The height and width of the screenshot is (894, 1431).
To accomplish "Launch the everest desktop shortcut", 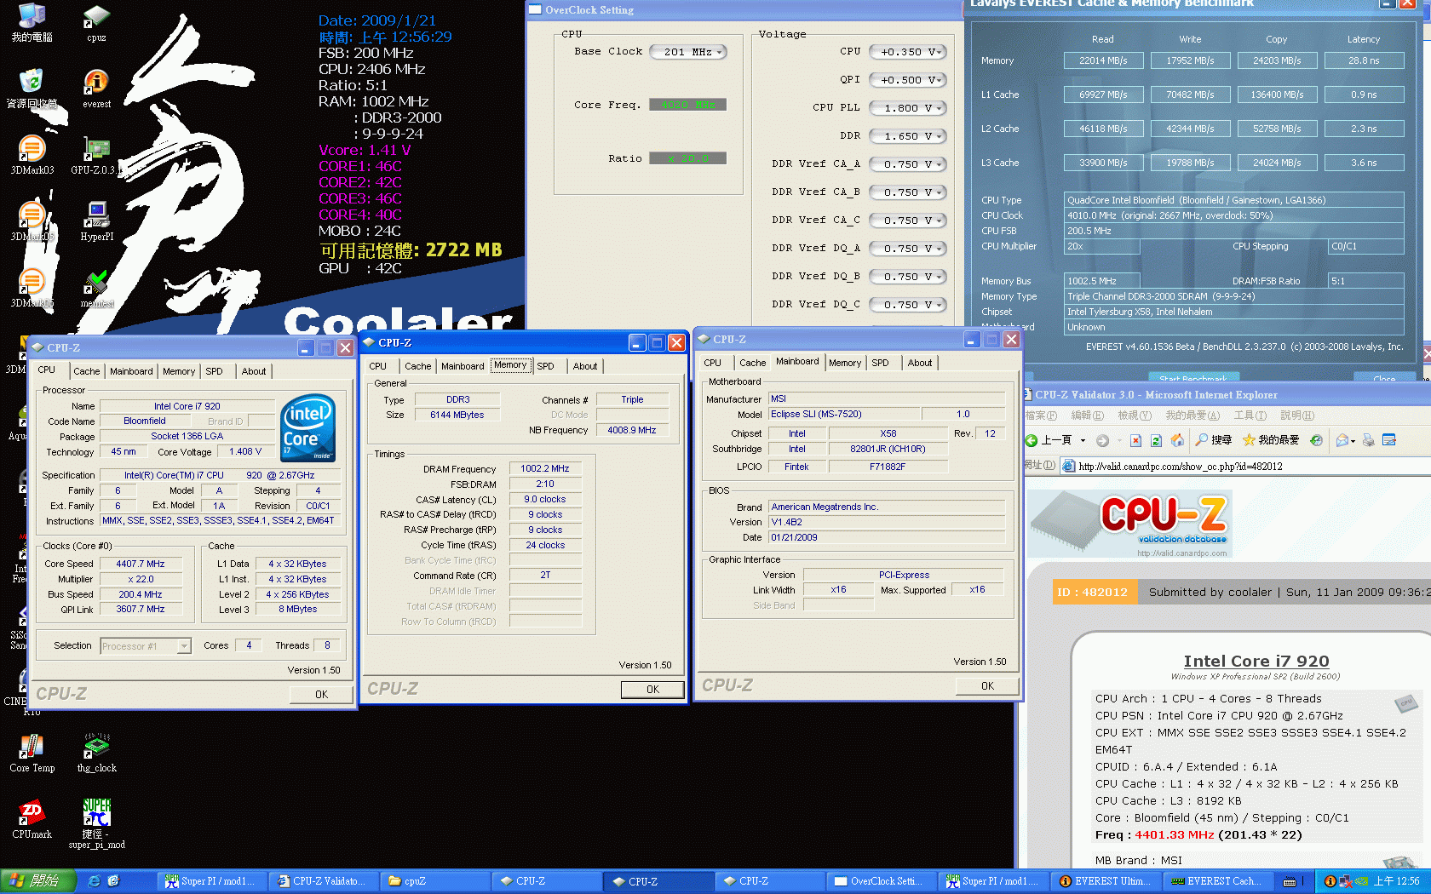I will click(x=96, y=89).
